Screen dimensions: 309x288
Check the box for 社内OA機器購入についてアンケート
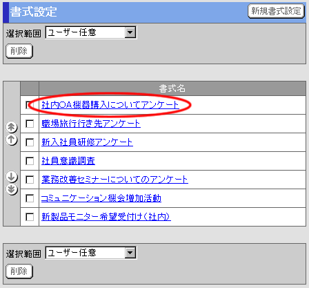(30, 105)
